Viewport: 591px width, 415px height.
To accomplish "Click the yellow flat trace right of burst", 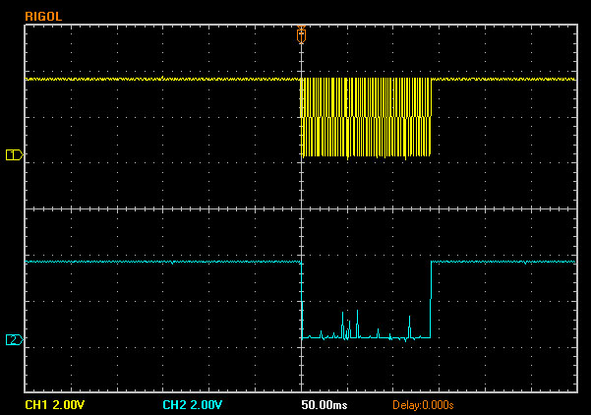I will coord(502,79).
